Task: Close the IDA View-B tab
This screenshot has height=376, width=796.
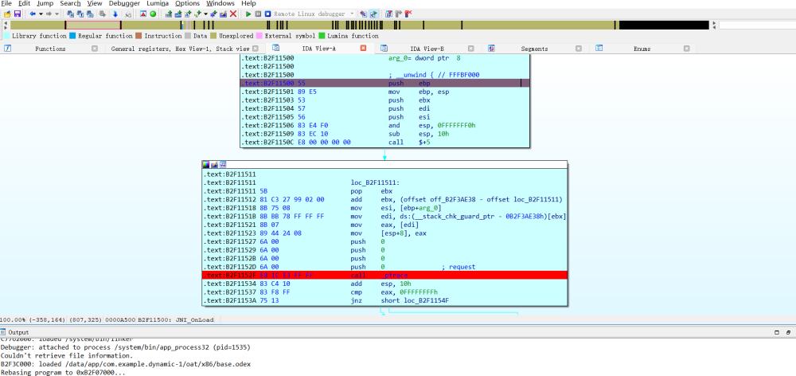Action: pyautogui.click(x=471, y=49)
